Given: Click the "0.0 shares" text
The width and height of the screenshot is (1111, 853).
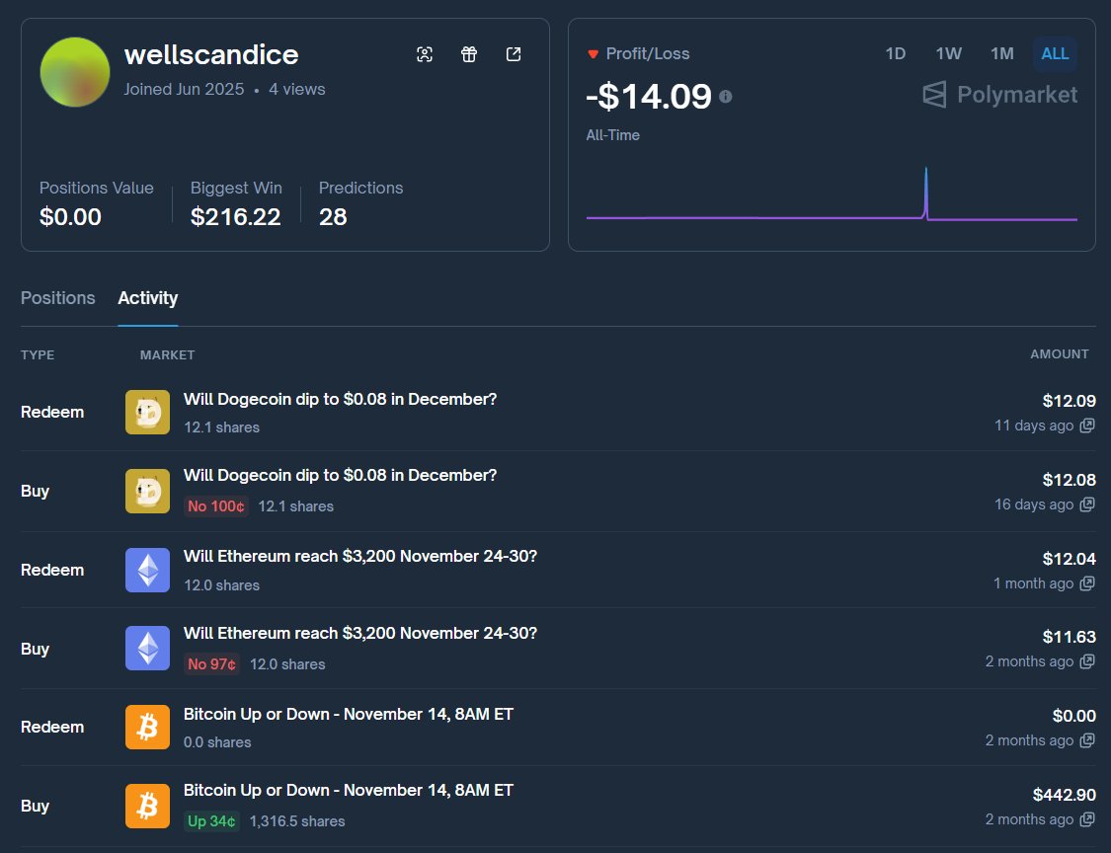Looking at the screenshot, I should (217, 742).
